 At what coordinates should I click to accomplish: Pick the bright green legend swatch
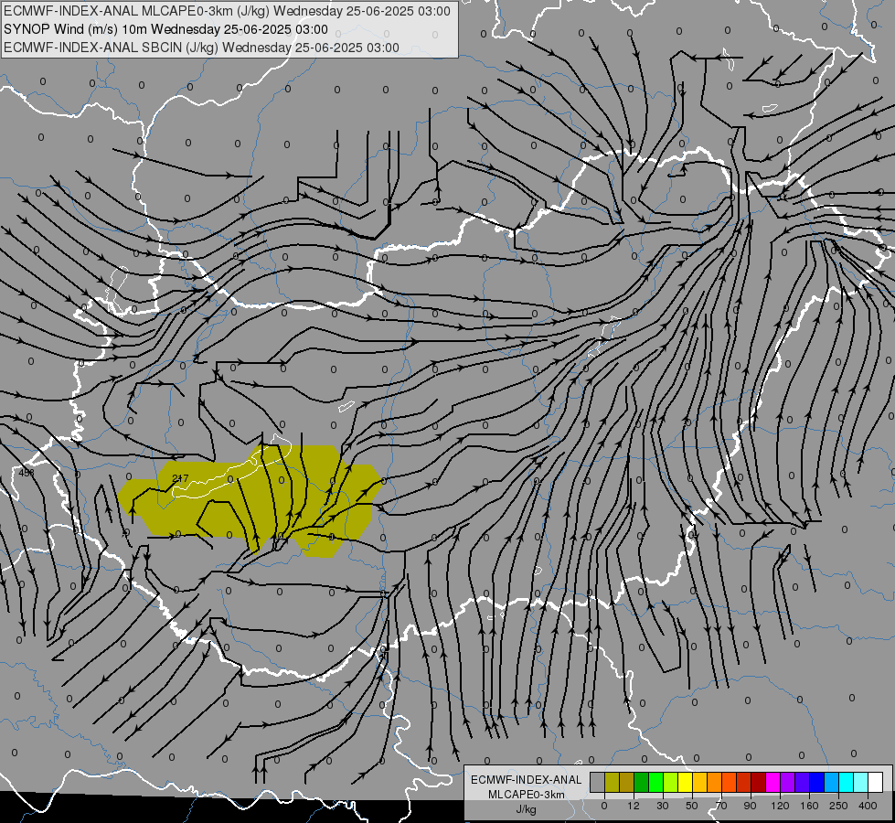(x=655, y=782)
